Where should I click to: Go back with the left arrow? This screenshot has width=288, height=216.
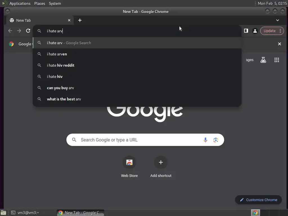click(10, 31)
